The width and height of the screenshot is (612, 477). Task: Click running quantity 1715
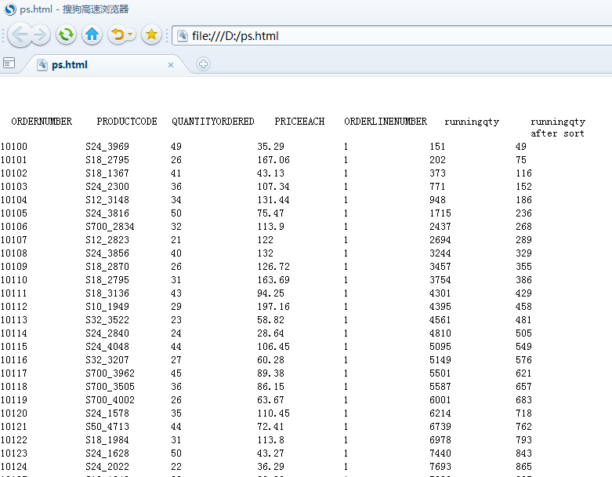tap(440, 213)
